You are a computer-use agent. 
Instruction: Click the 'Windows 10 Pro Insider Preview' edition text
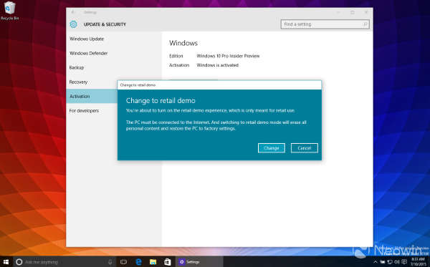point(228,56)
